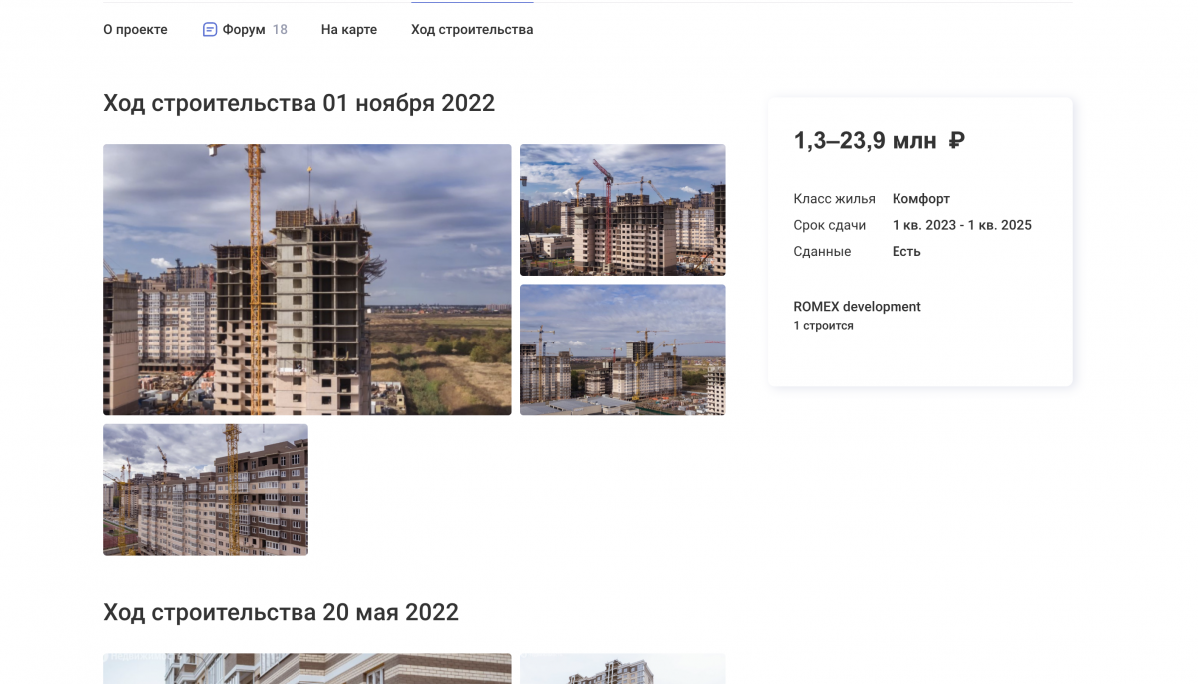The width and height of the screenshot is (1198, 684).
Task: Click the «Сданные» label
Action: (x=822, y=252)
